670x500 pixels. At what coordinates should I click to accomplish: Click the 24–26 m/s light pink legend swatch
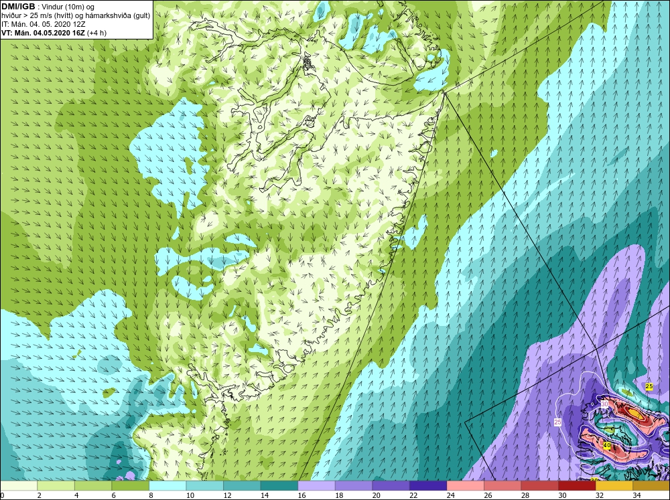(x=465, y=485)
